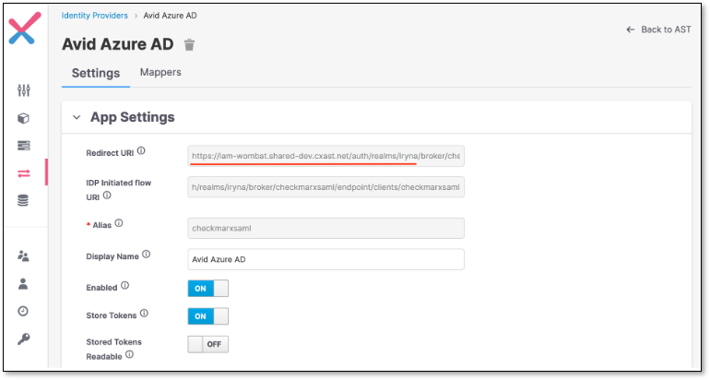Image resolution: width=710 pixels, height=380 pixels.
Task: Click the Display Name input field
Action: [325, 259]
